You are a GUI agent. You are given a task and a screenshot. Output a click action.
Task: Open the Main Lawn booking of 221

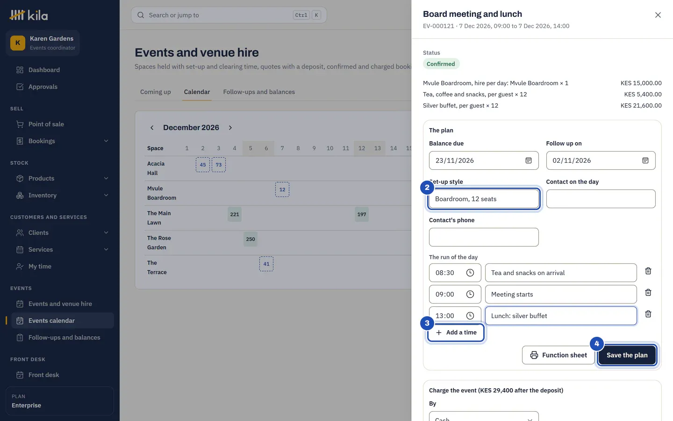235,214
